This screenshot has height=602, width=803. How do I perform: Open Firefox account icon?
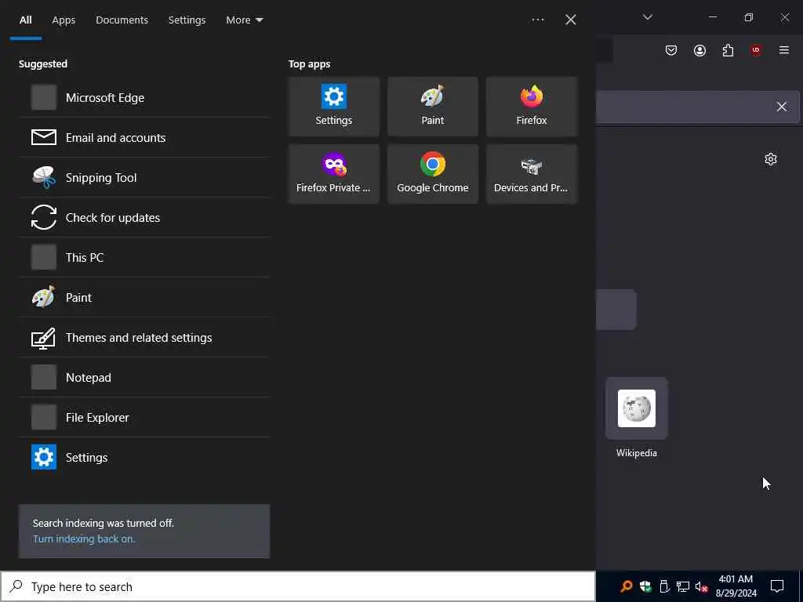tap(699, 50)
